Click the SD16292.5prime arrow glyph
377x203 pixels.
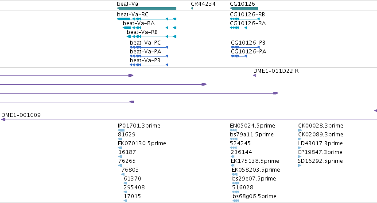pos(299,165)
